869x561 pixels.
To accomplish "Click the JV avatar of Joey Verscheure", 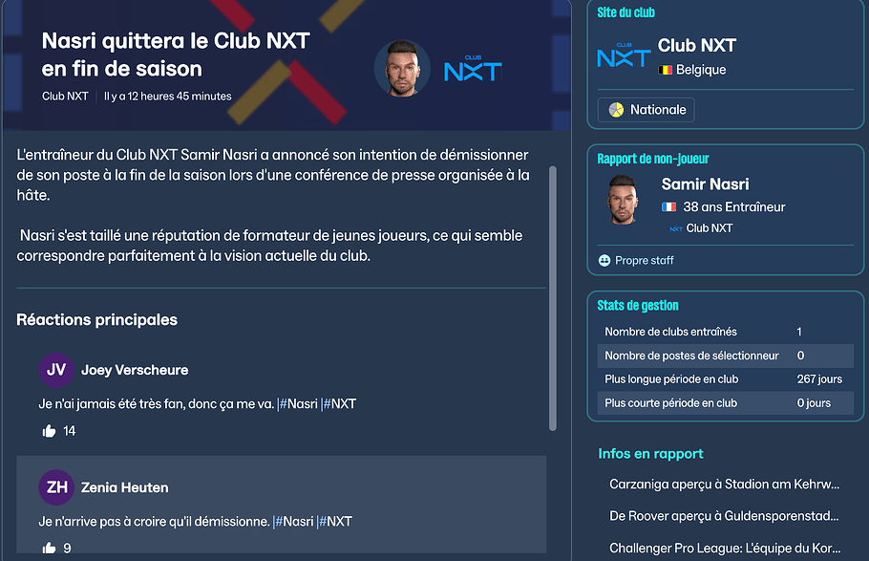I will (x=56, y=370).
